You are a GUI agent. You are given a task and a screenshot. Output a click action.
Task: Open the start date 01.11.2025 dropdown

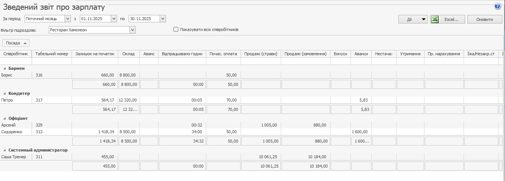coord(114,19)
